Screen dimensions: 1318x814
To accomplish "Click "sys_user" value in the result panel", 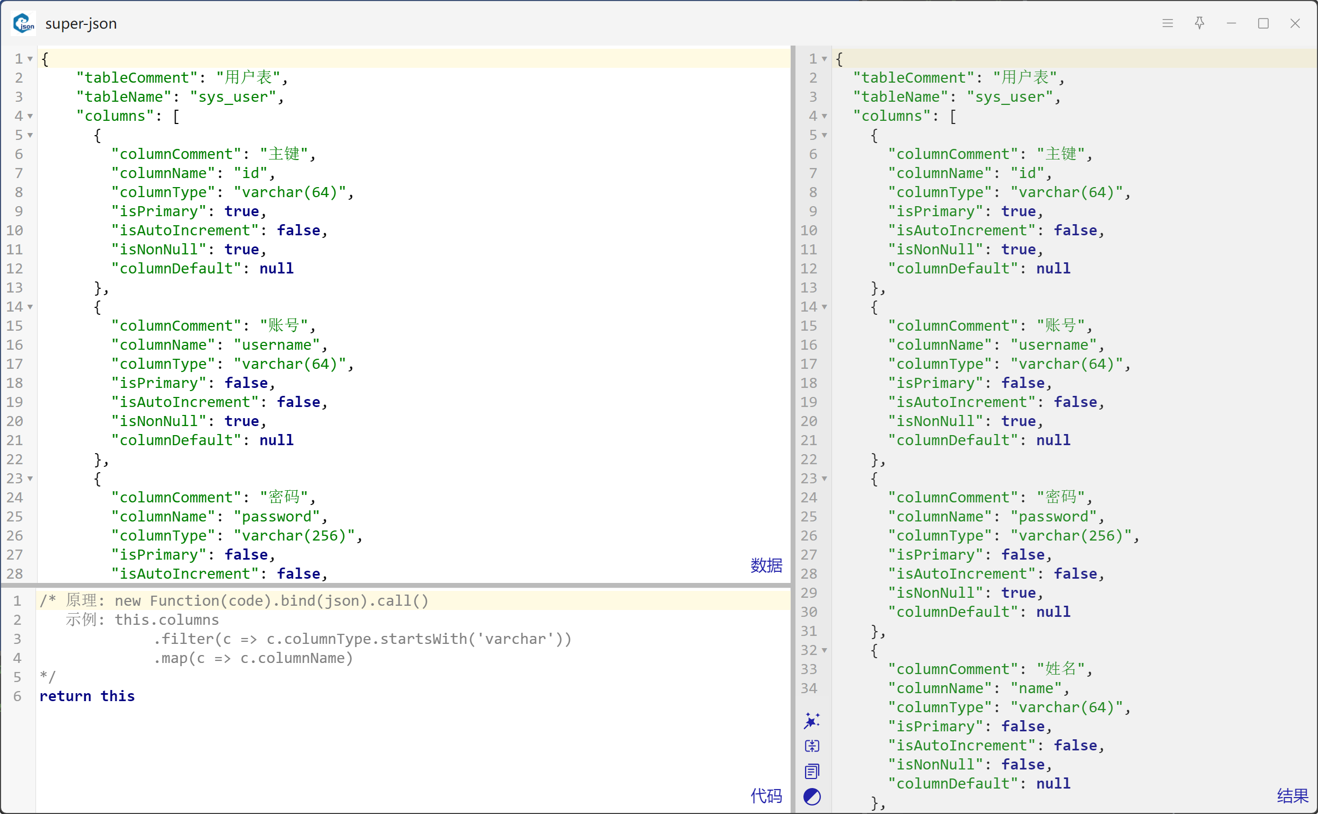I will (x=1010, y=97).
